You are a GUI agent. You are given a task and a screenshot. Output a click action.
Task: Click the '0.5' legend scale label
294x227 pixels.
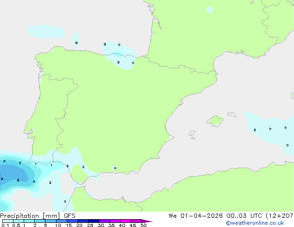(x=16, y=225)
